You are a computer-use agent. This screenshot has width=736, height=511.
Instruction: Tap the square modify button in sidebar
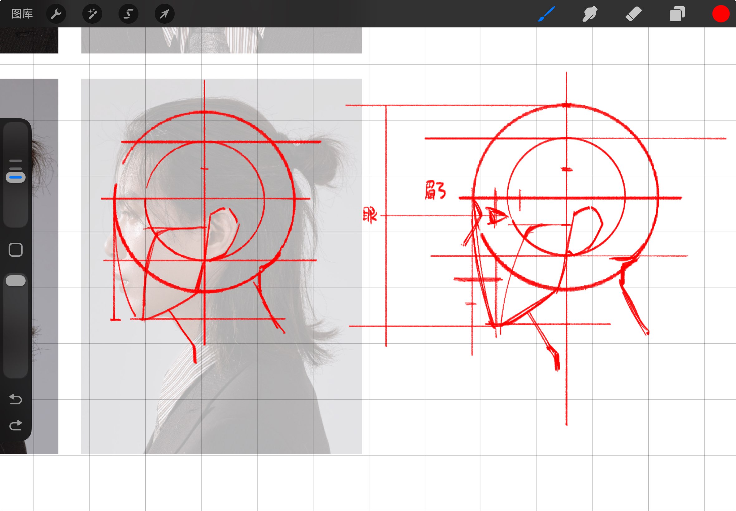pyautogui.click(x=16, y=250)
